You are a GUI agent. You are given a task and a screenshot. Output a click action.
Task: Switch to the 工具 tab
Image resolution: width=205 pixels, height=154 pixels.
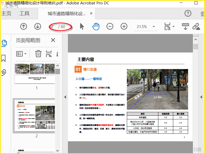click(x=24, y=14)
